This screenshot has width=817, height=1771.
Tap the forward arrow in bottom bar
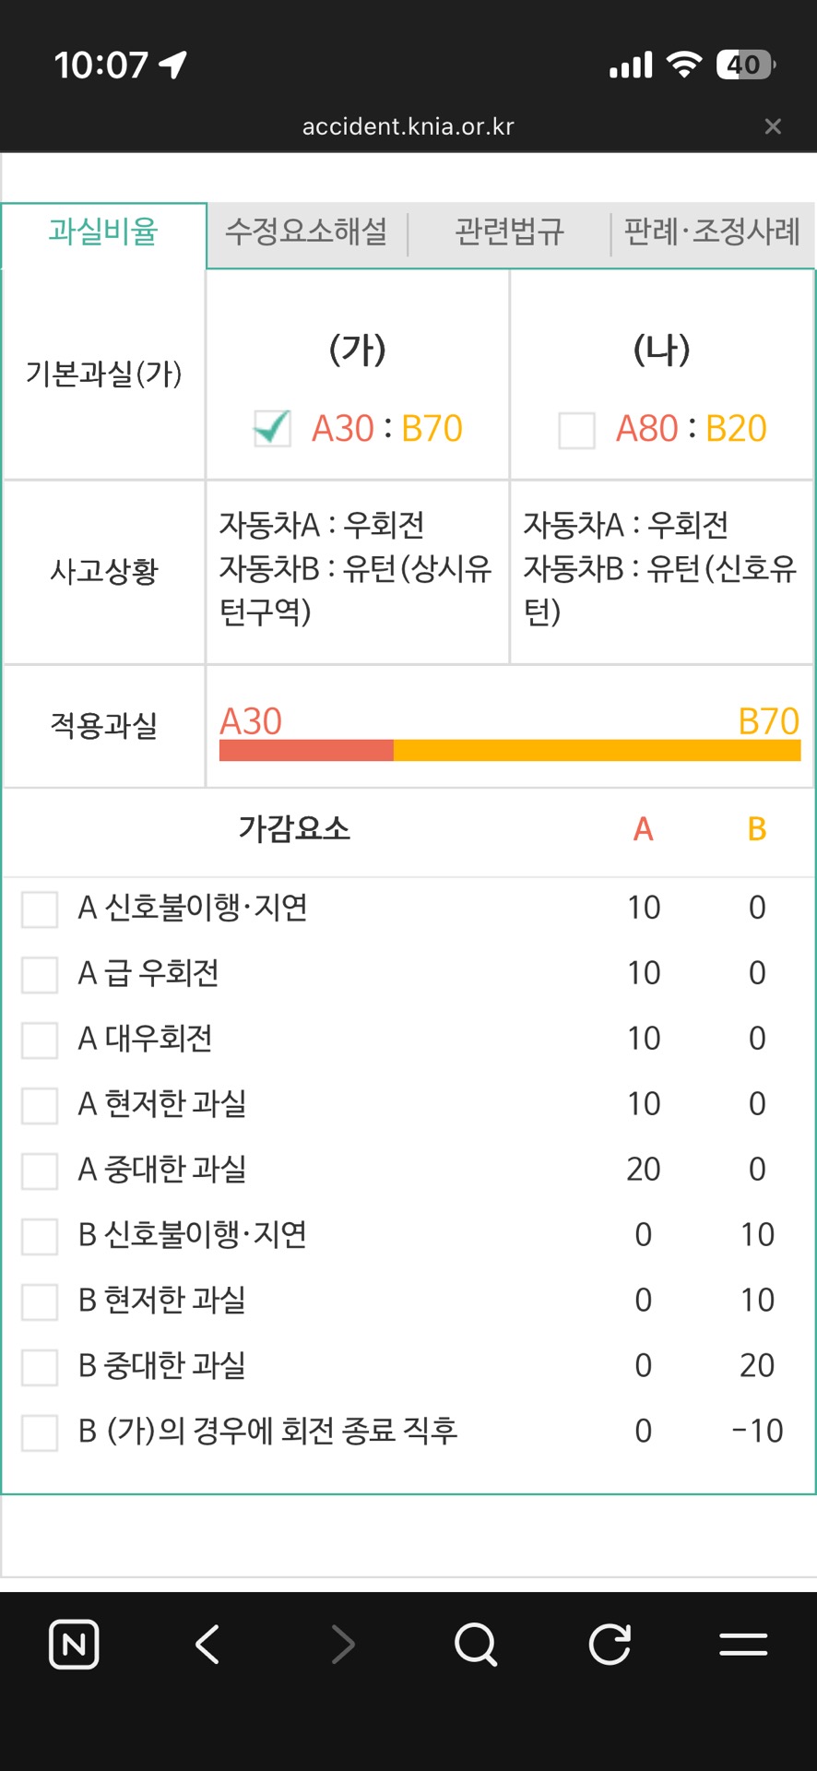click(343, 1644)
